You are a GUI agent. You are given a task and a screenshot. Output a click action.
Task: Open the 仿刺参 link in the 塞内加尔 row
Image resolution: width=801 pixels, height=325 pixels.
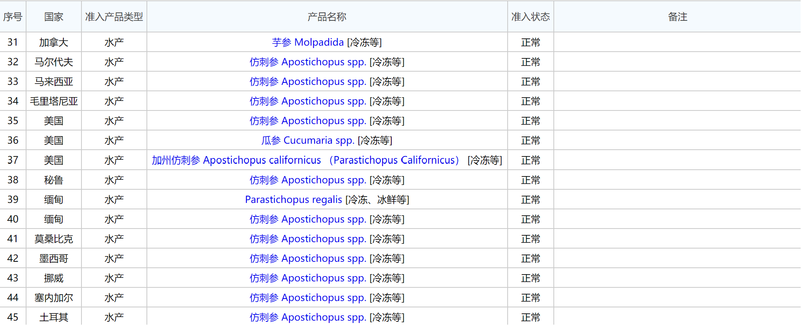click(308, 297)
